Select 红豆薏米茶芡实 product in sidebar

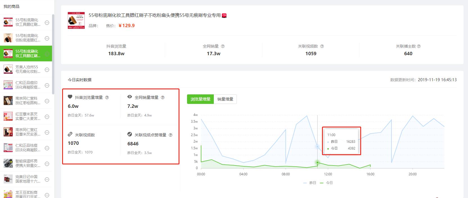[28, 116]
